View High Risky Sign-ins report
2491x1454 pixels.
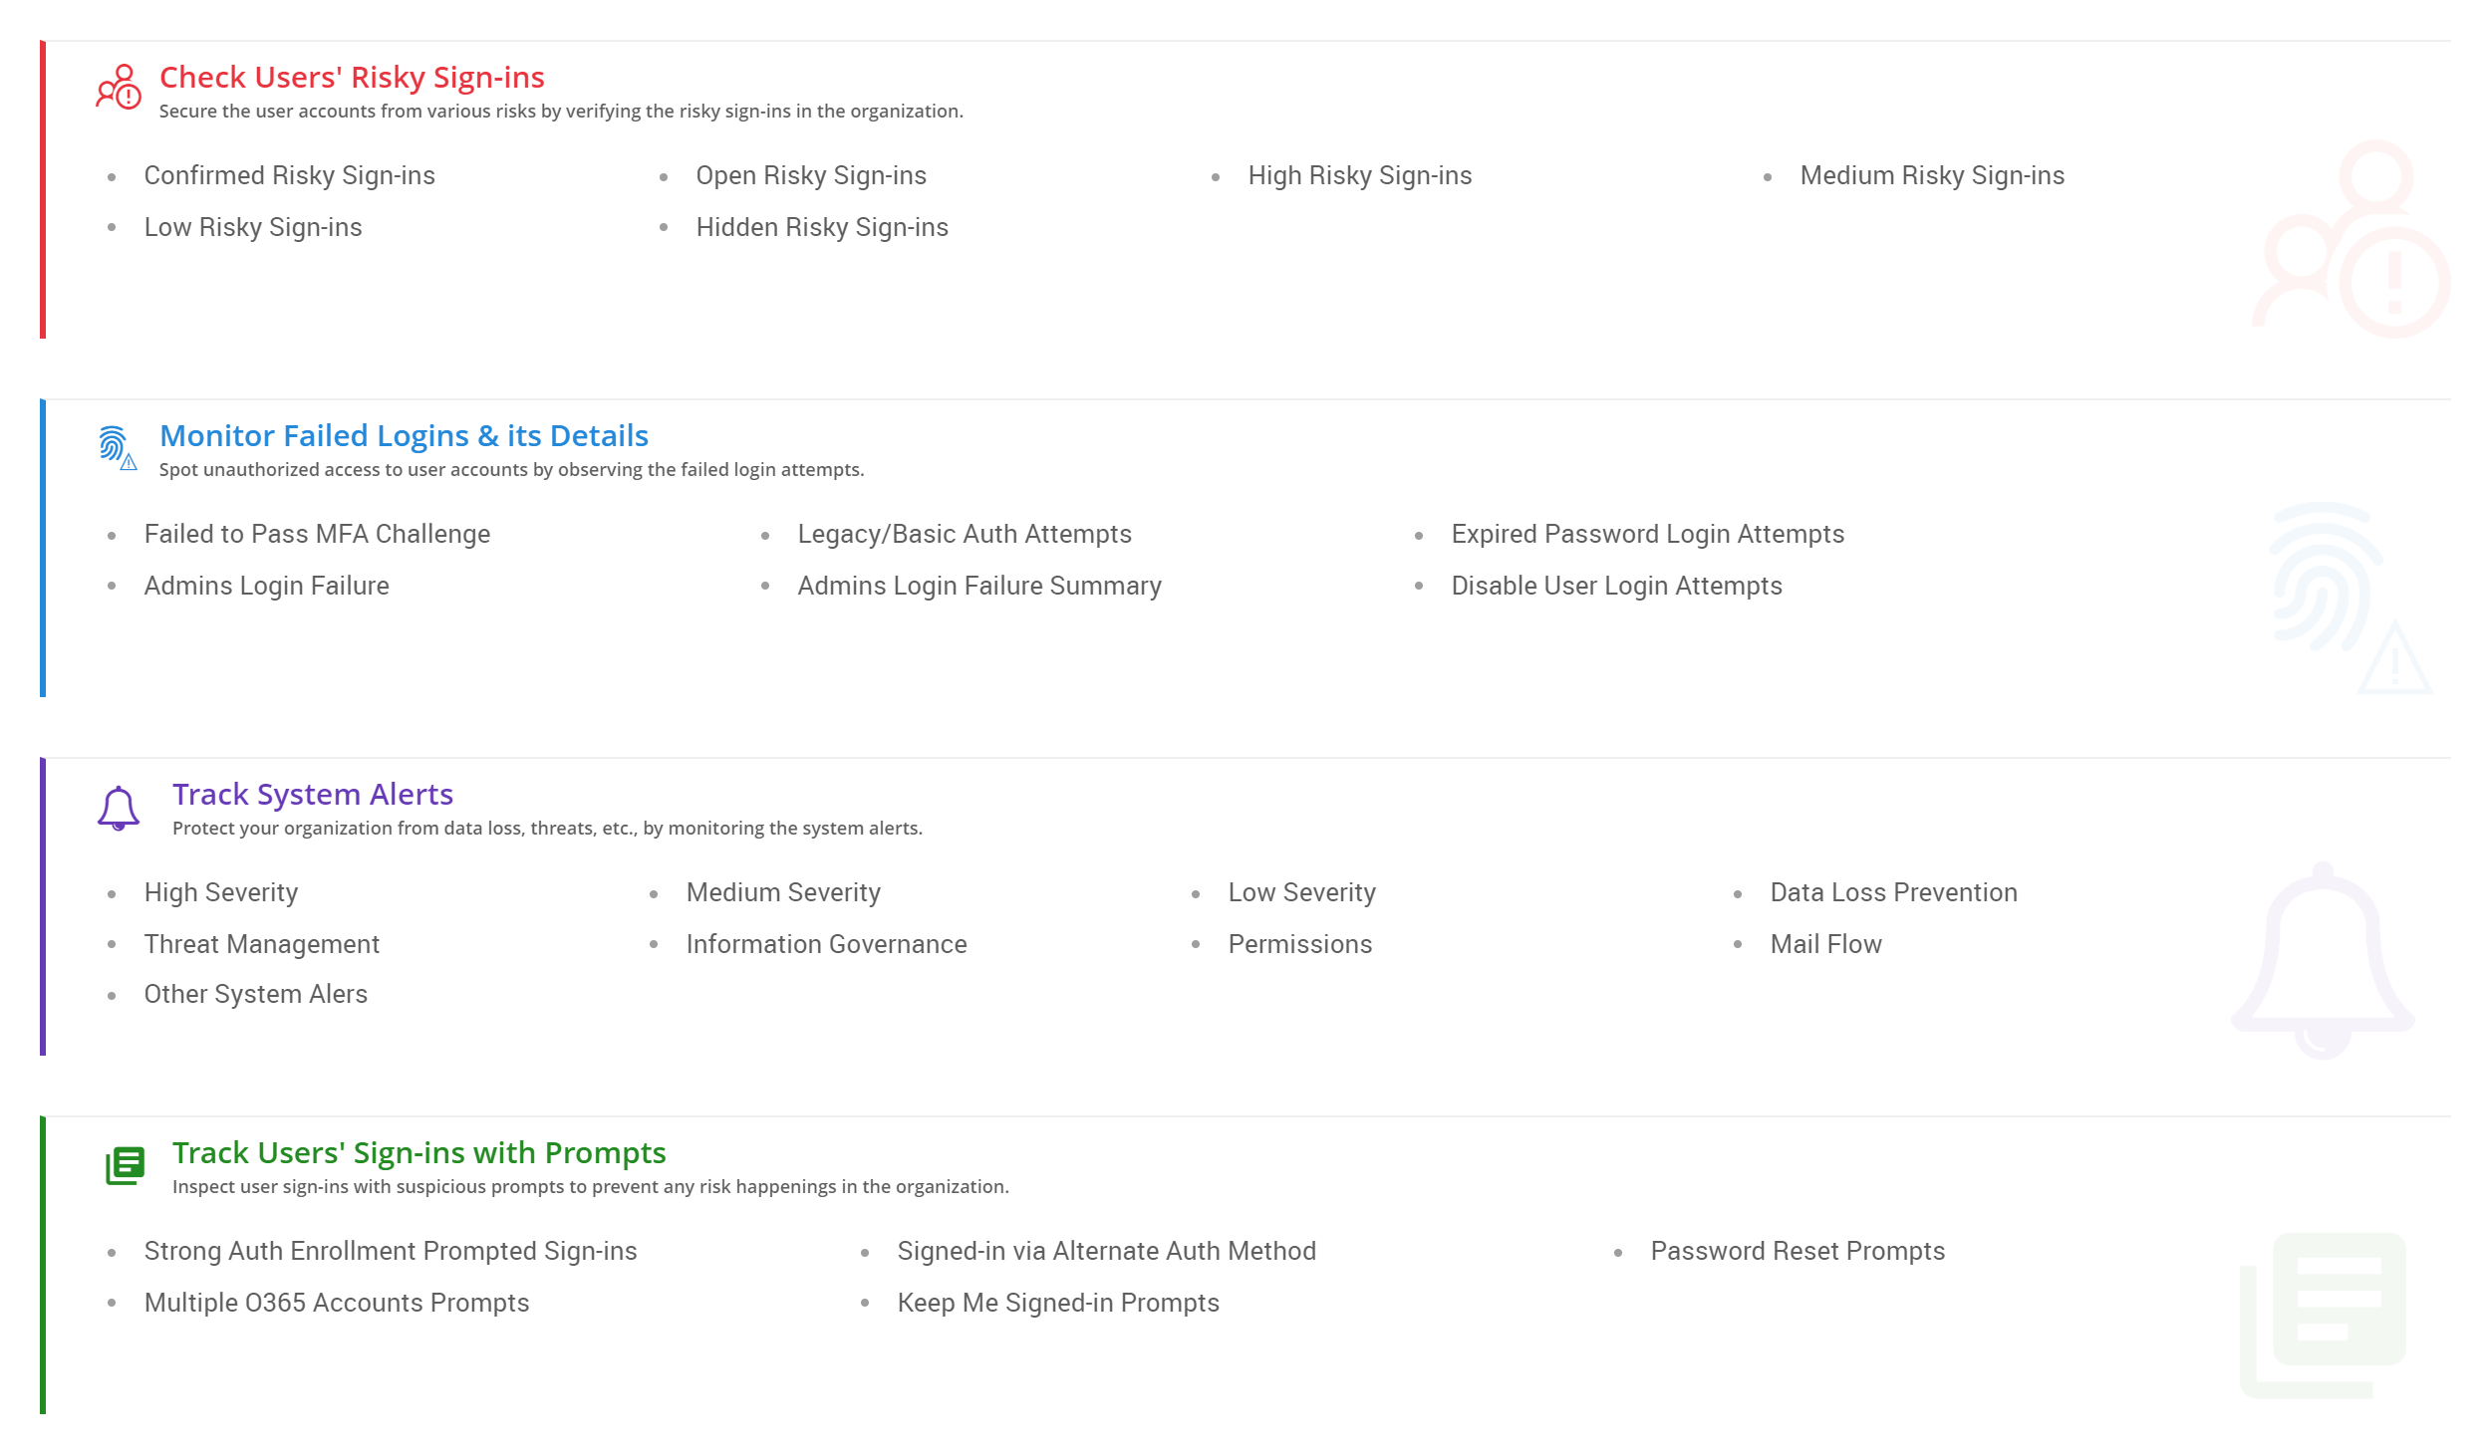[x=1359, y=176]
